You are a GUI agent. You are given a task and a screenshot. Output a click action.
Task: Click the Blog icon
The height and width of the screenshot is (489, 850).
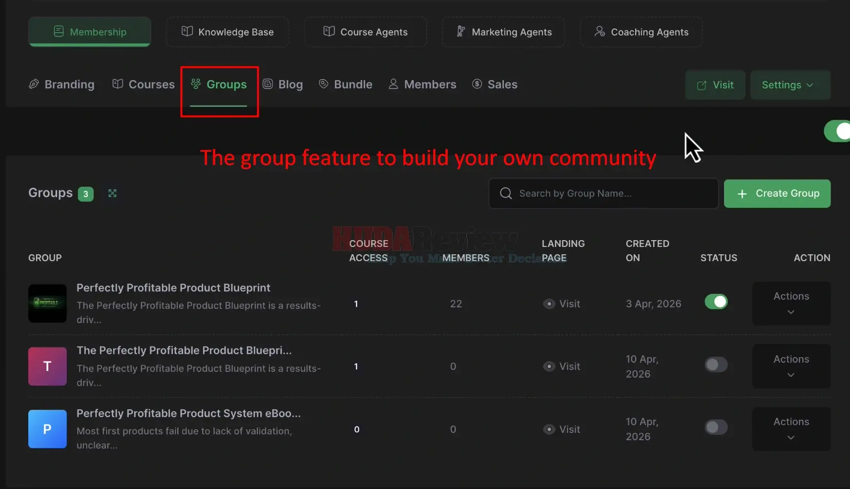pos(268,84)
